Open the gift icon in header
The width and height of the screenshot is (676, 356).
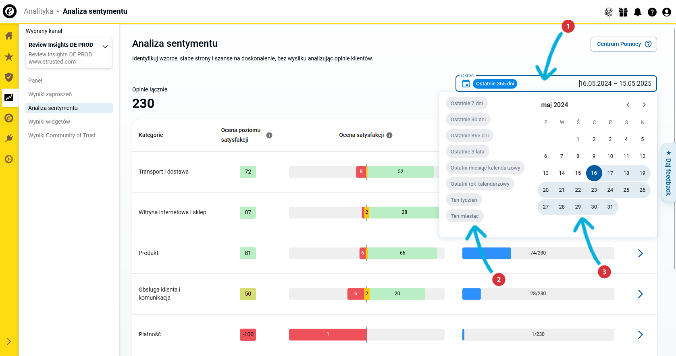(623, 12)
